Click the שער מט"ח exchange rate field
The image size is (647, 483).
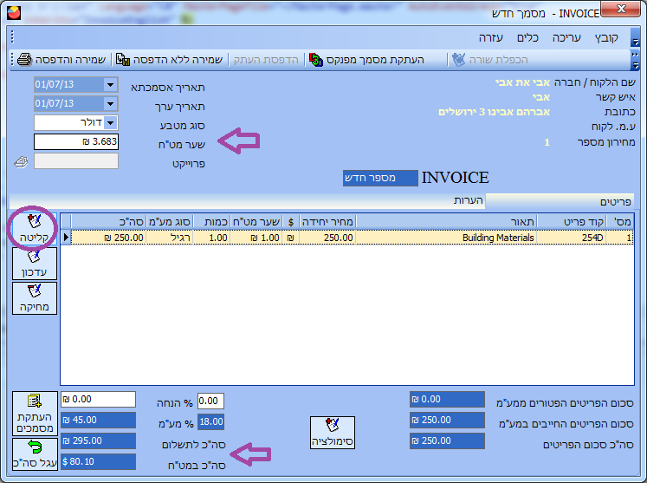76,141
